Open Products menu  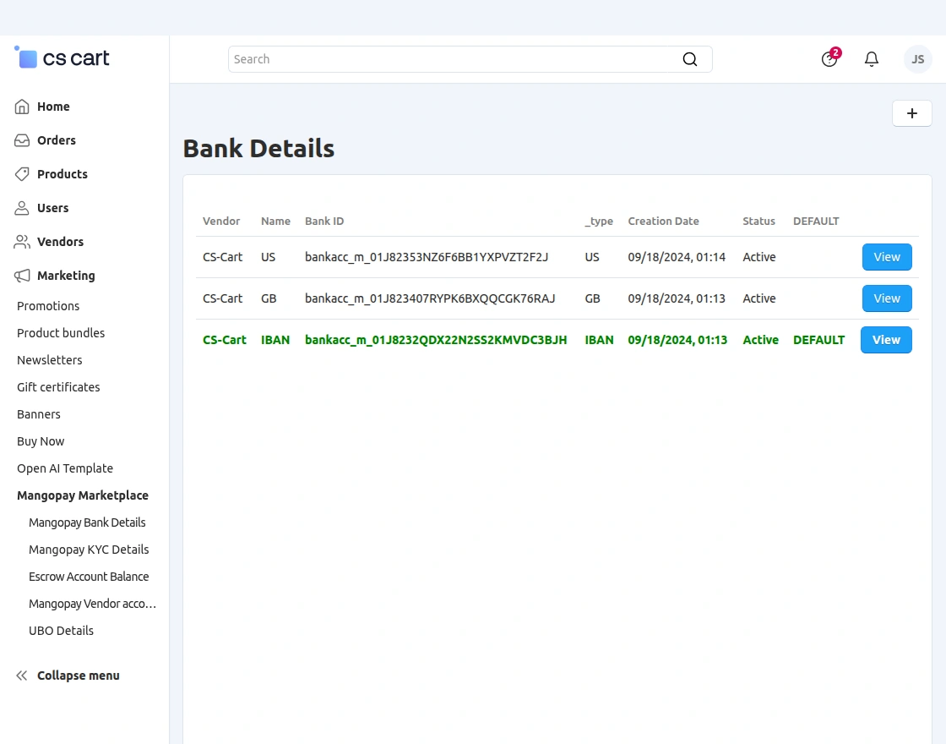point(63,174)
